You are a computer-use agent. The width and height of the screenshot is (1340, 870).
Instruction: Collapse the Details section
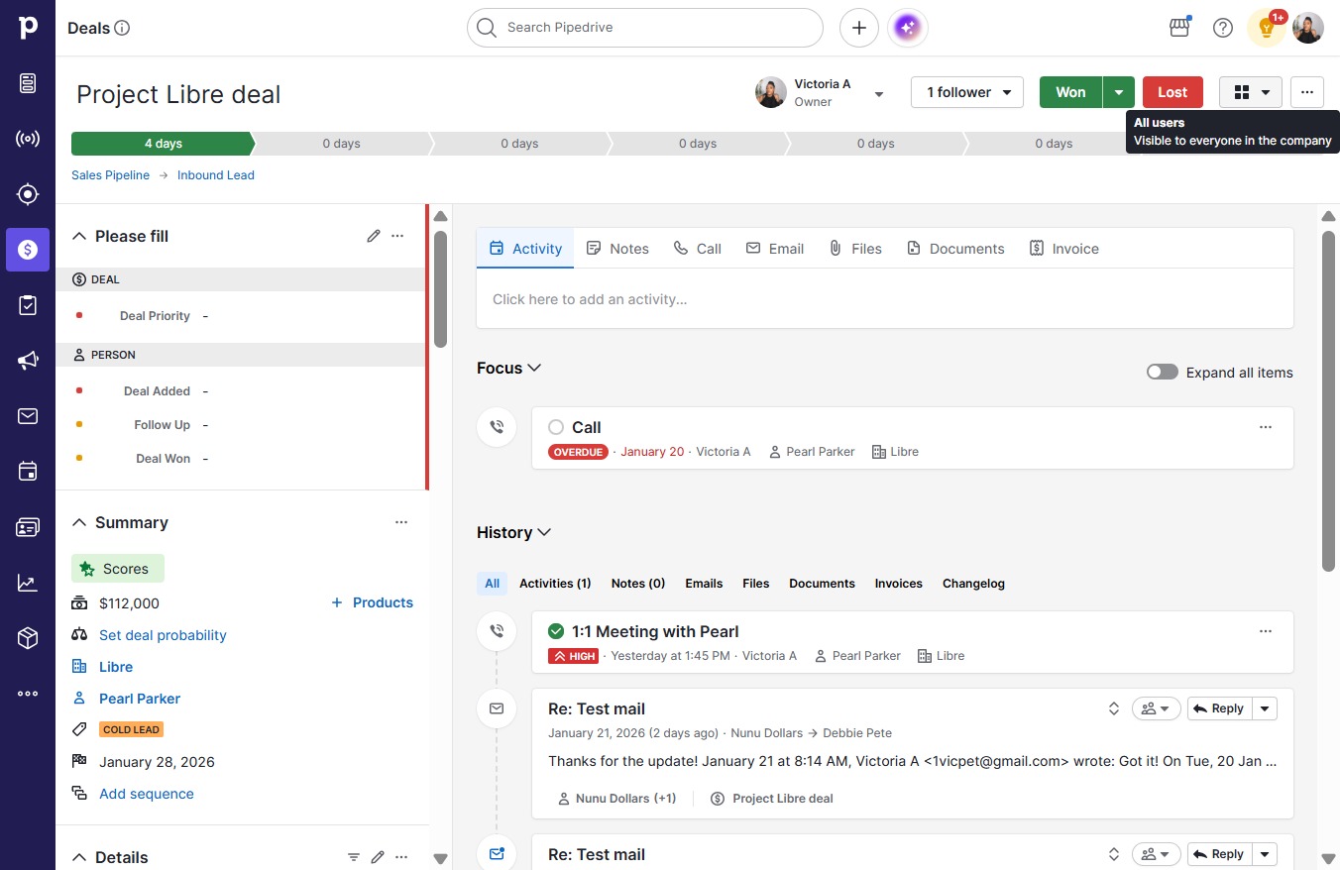pyautogui.click(x=79, y=857)
